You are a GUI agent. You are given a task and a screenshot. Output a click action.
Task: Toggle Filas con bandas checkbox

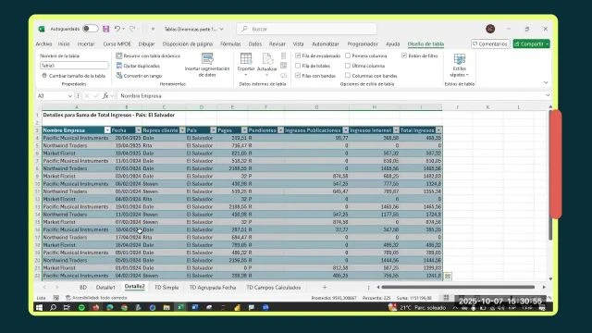[x=298, y=76]
